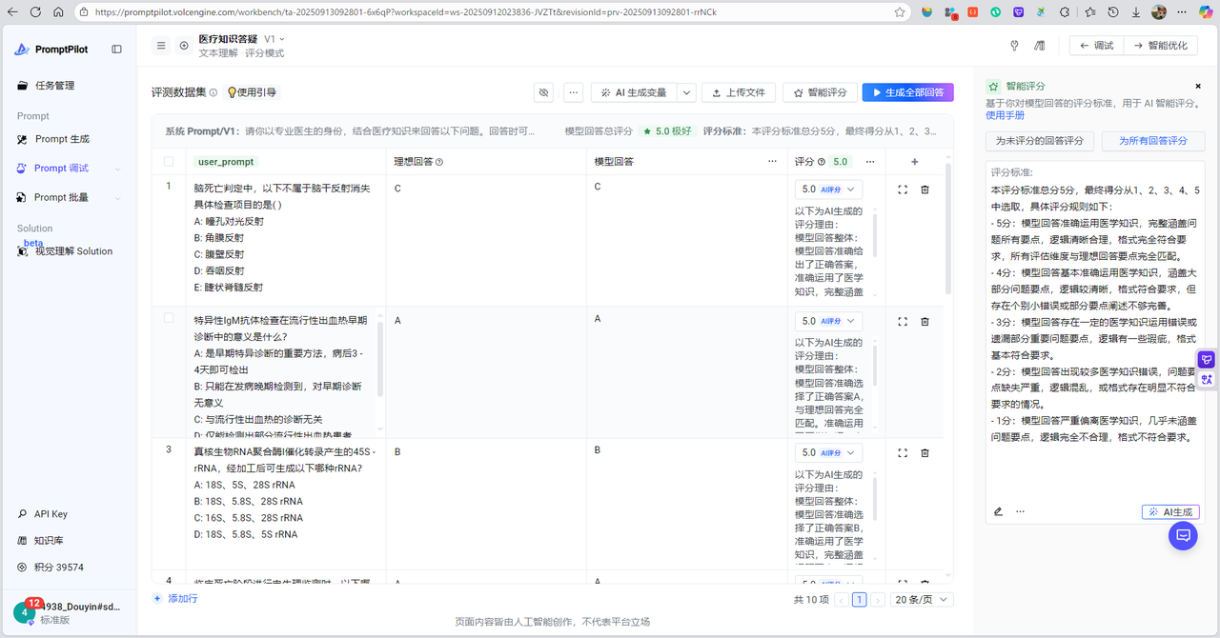
Task: Open 评分 column options menu
Action: [x=869, y=162]
